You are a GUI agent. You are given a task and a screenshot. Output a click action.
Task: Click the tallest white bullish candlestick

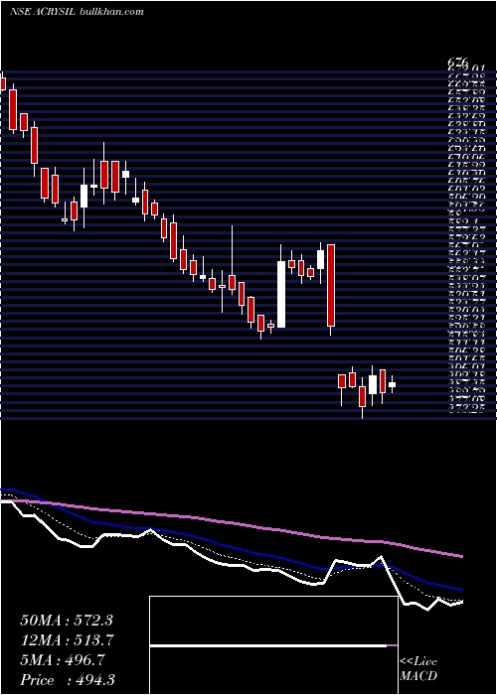281,294
